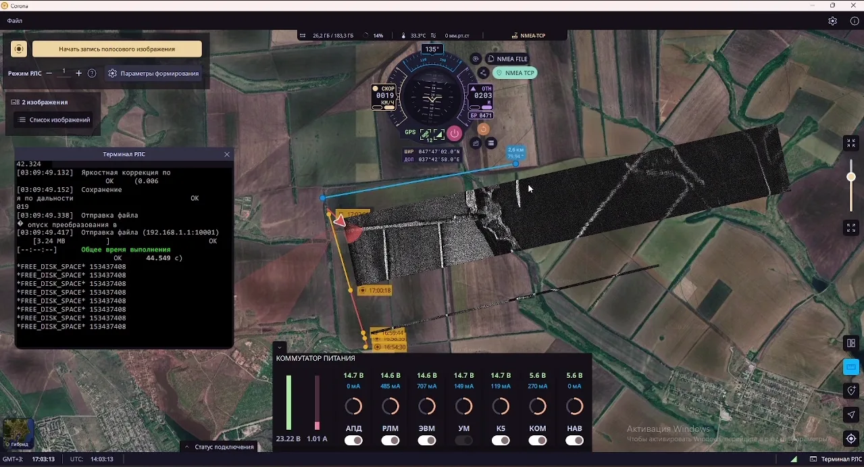Click the NMEA-TCP indicator in top status bar

tap(529, 35)
